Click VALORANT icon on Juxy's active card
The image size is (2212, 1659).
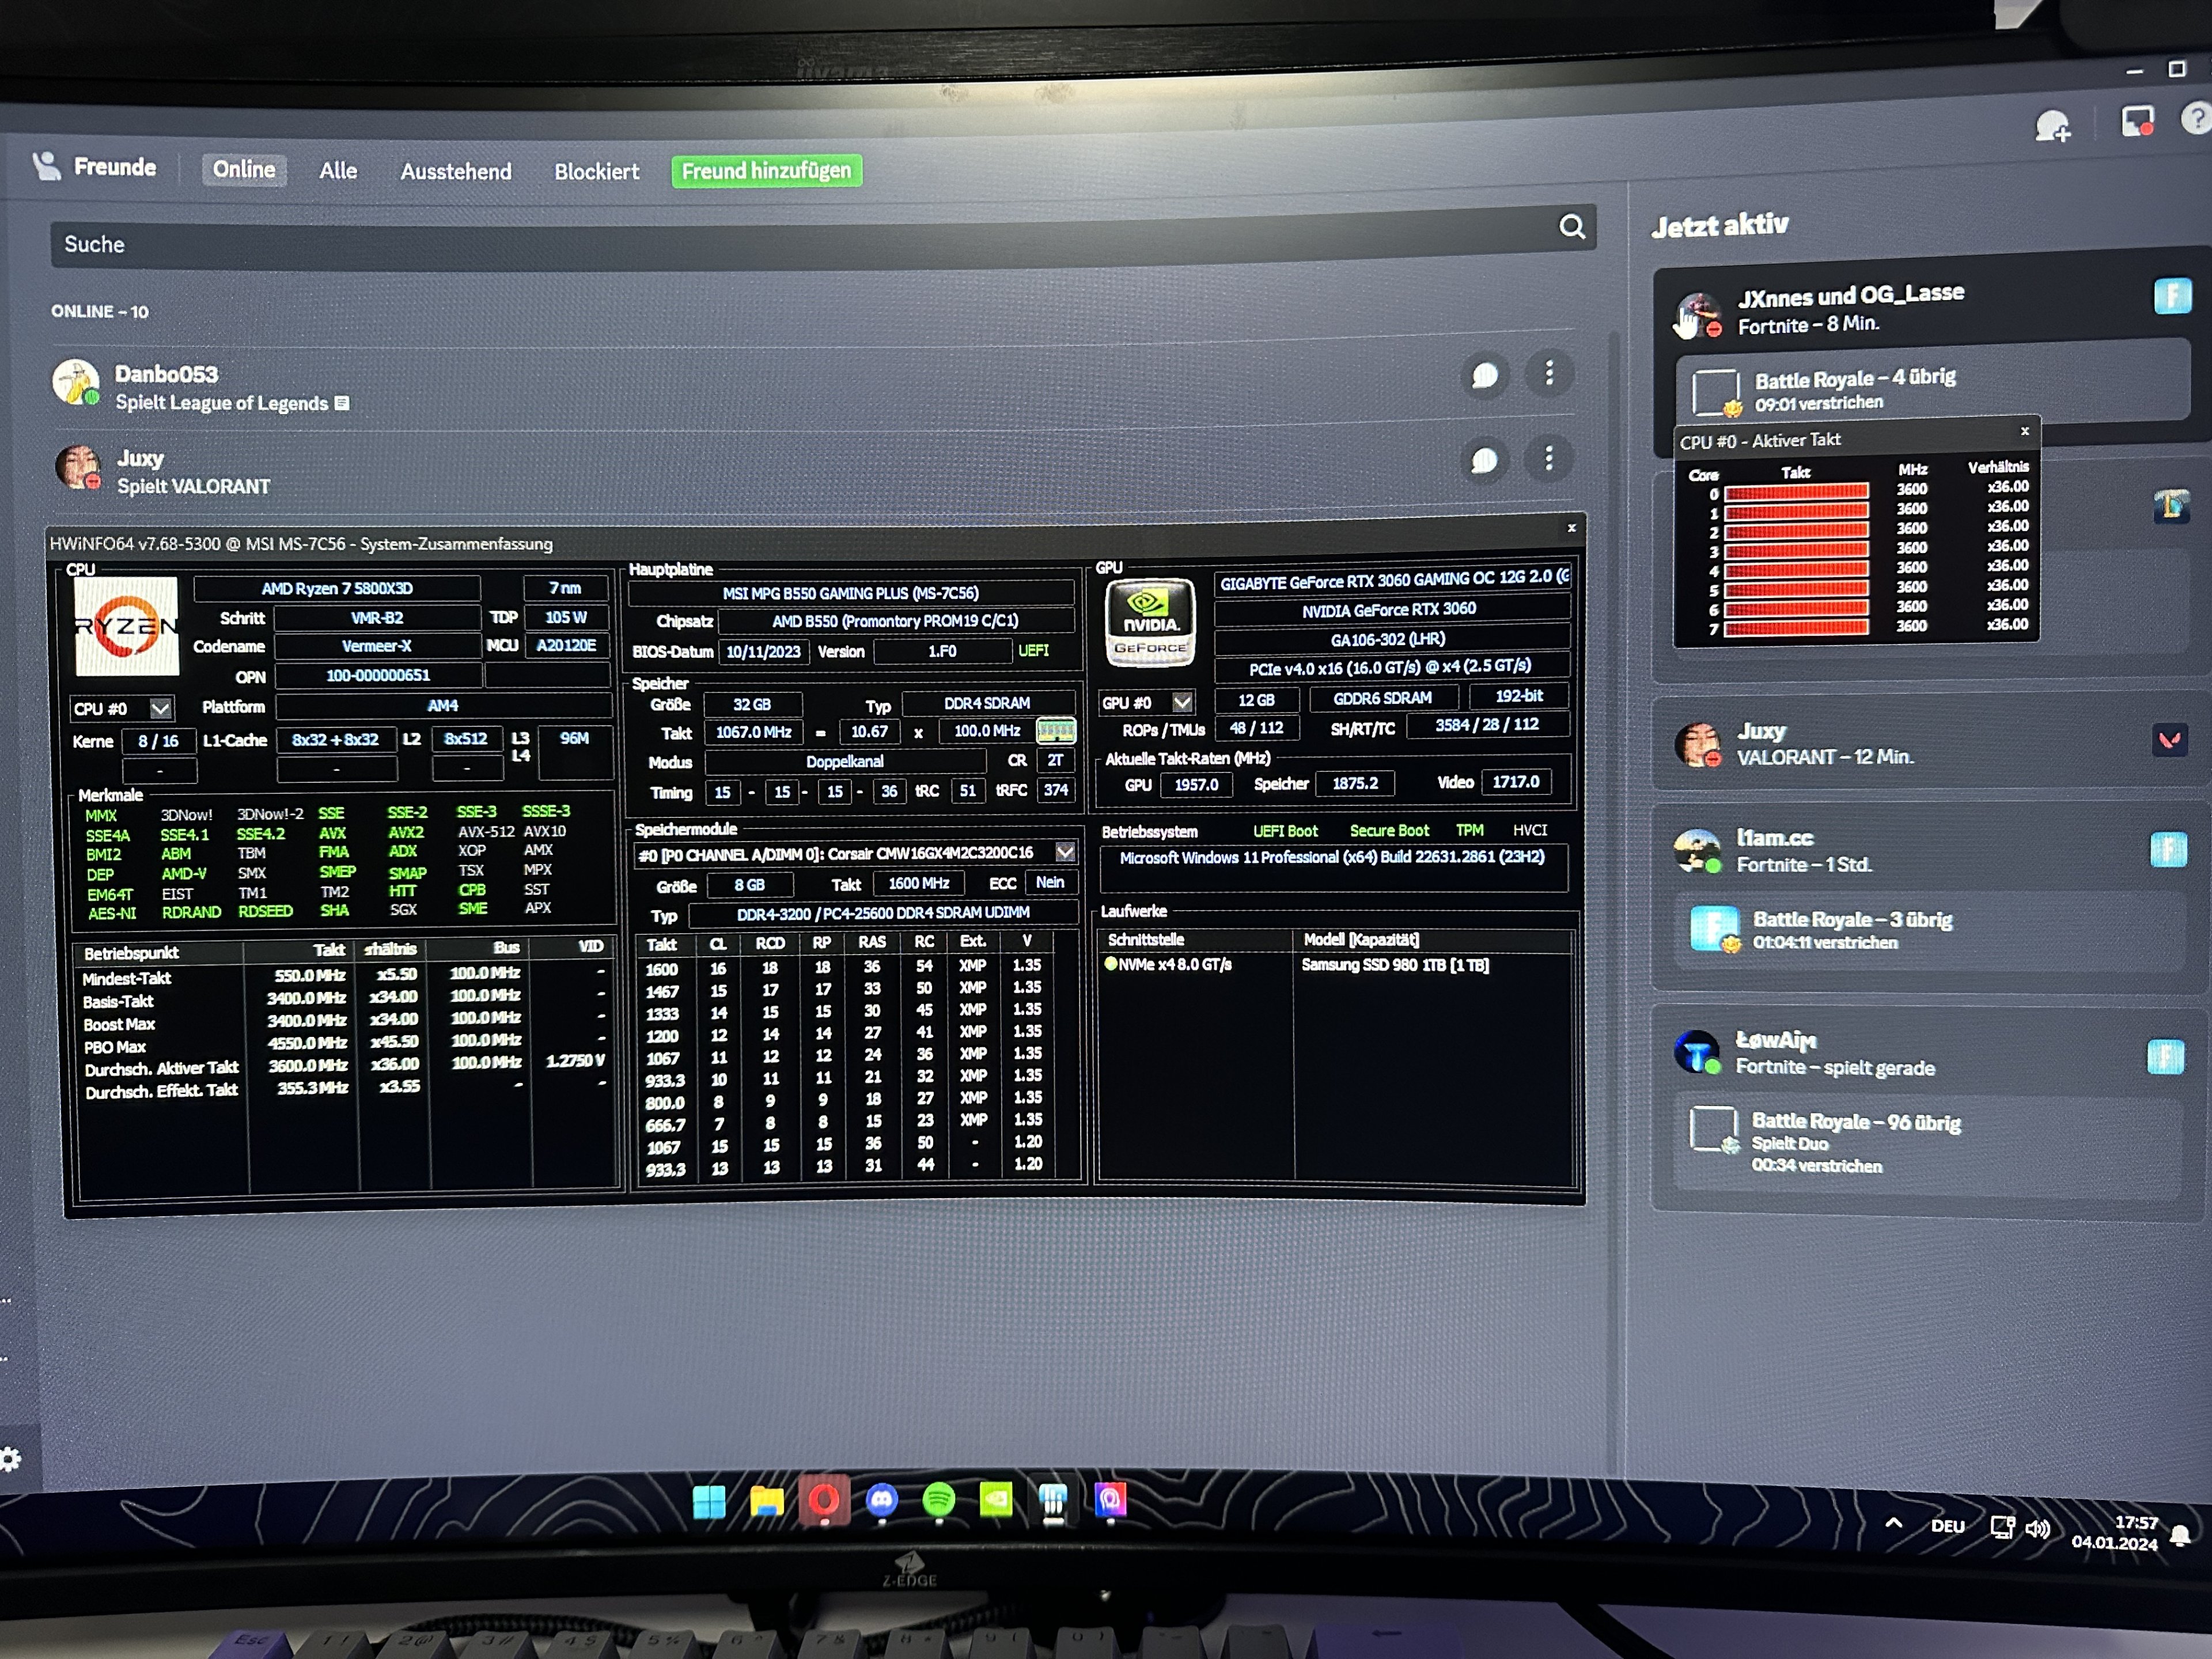(x=2169, y=740)
